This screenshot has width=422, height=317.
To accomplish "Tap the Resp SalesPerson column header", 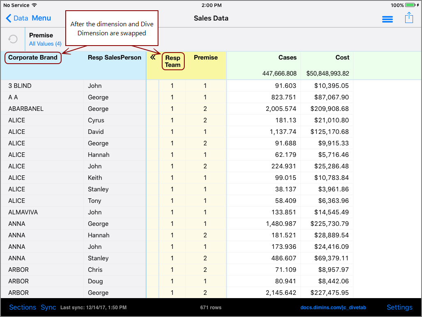I will 114,57.
